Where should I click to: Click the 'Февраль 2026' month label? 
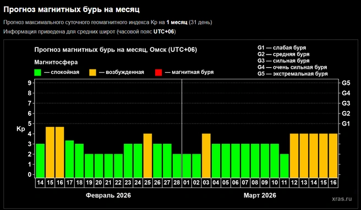point(108,196)
